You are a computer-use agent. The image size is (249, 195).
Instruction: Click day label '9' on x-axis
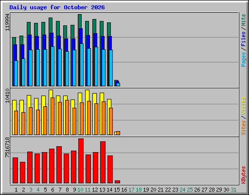coord(74,190)
